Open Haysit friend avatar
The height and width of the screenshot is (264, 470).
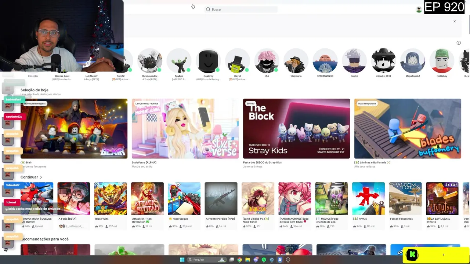click(x=238, y=61)
